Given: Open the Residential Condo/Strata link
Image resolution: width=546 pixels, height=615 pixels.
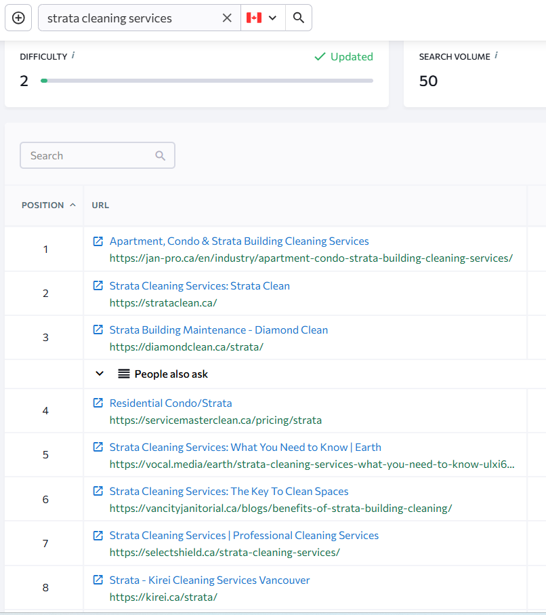Looking at the screenshot, I should (x=171, y=403).
